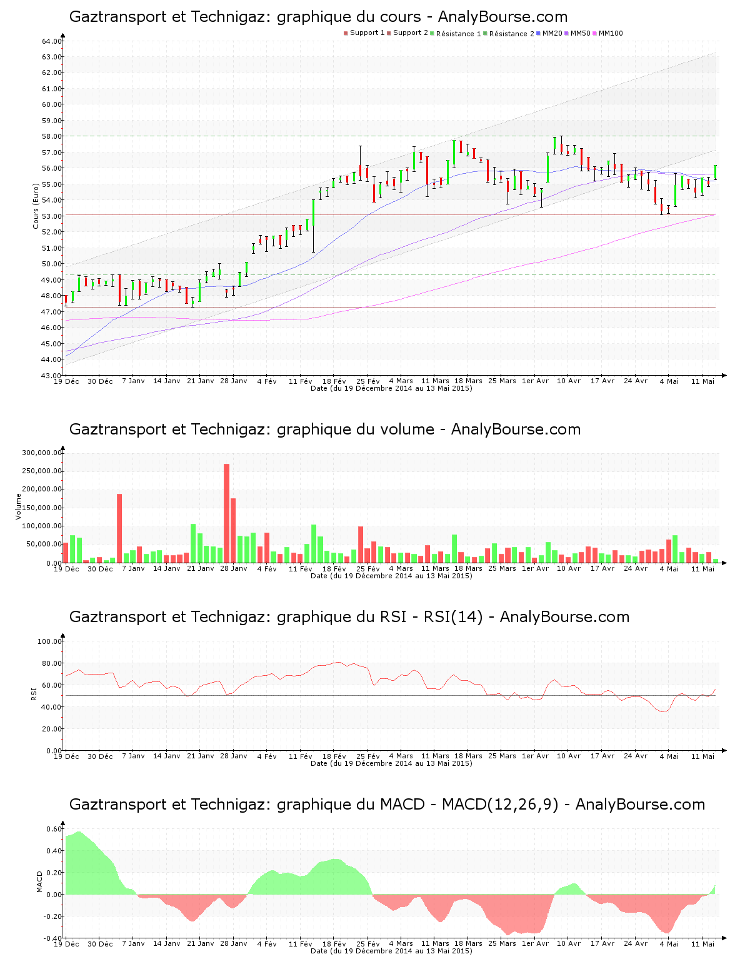Click "4 Mai" on the MACD chart axis
Image resolution: width=750 pixels, height=969 pixels.
click(669, 944)
